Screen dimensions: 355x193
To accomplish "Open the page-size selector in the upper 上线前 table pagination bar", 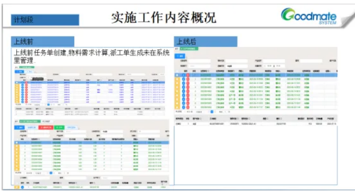I will point(37,105).
